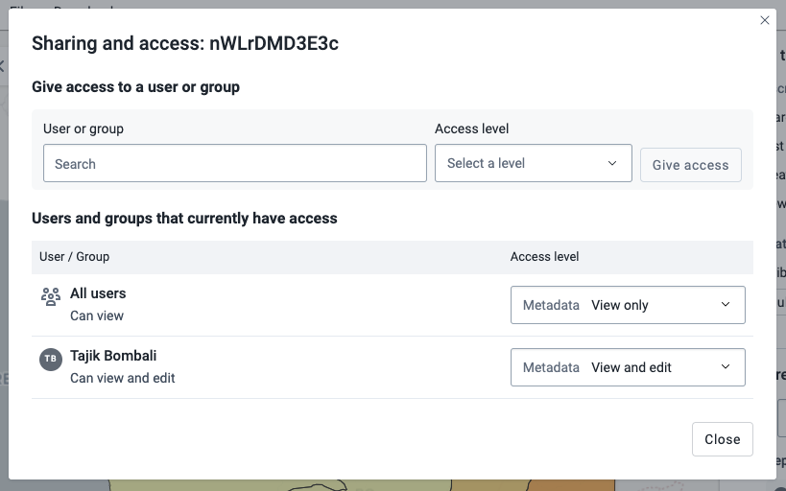Click the User / Group column header

point(74,256)
